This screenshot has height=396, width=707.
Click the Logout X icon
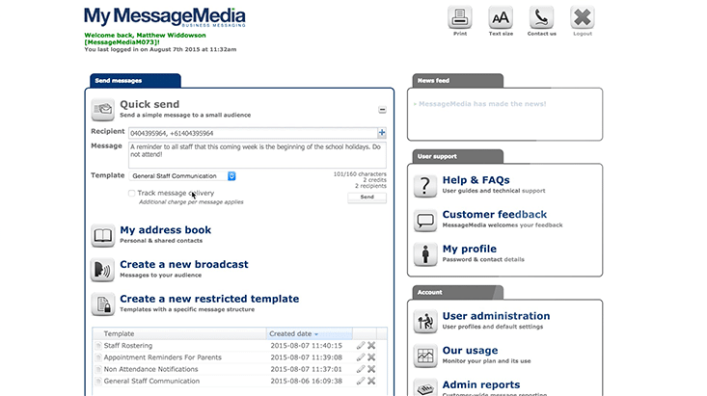pos(583,17)
